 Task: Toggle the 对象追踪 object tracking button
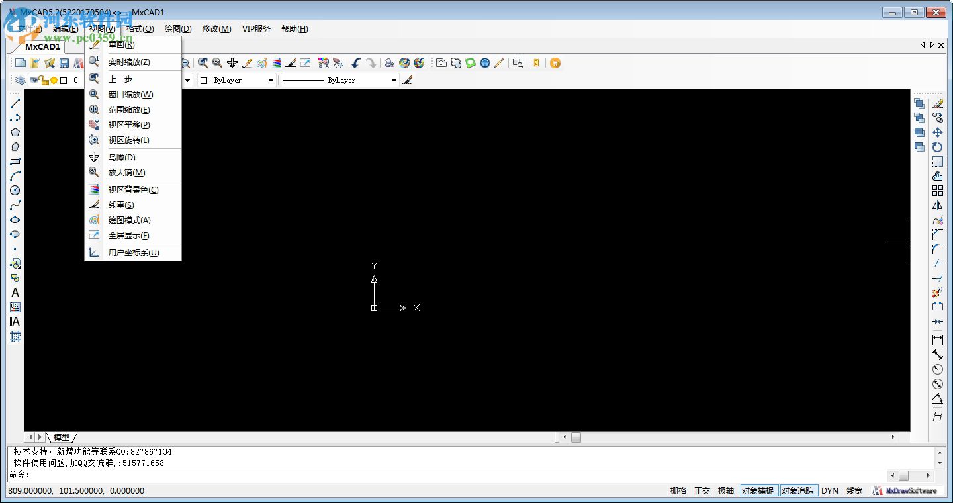tap(797, 490)
